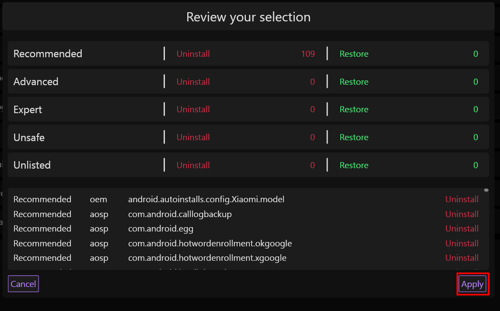This screenshot has width=500, height=311.
Task: Click the Restore label in the Unsafe row
Action: (x=354, y=137)
